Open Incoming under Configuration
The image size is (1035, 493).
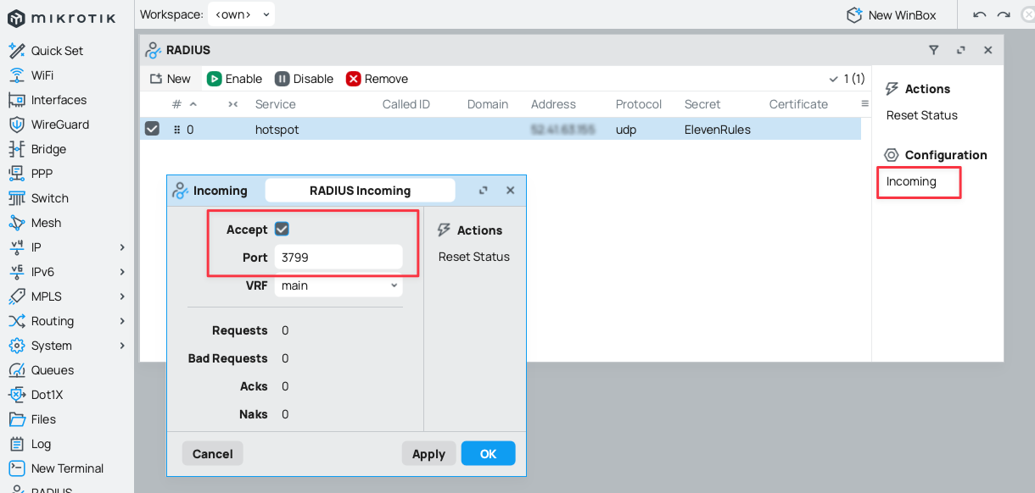coord(911,181)
